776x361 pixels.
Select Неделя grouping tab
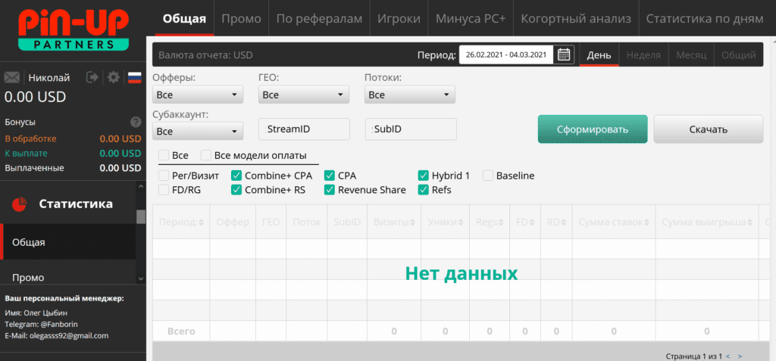coord(643,55)
